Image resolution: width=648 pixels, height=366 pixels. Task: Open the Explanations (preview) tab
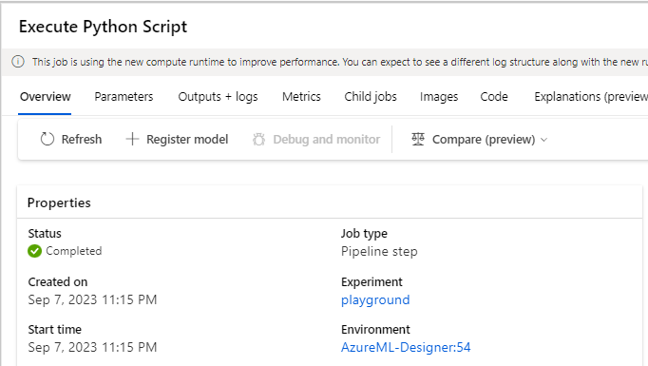pos(591,97)
